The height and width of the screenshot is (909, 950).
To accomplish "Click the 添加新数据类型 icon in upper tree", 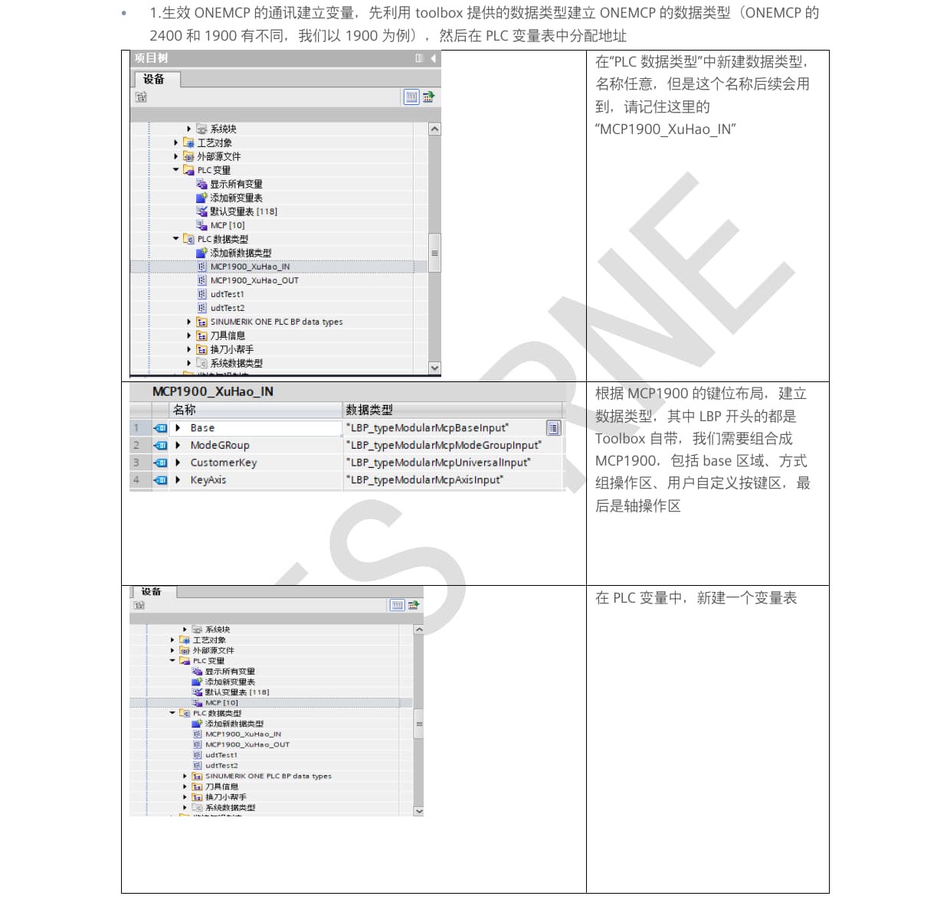I will click(x=201, y=253).
